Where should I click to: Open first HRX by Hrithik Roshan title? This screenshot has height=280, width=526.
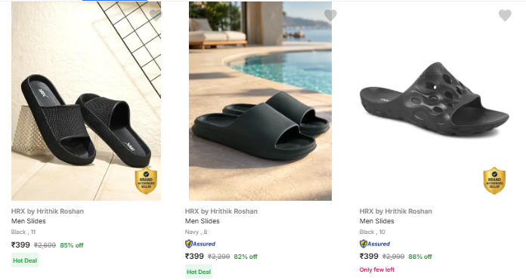tap(48, 211)
